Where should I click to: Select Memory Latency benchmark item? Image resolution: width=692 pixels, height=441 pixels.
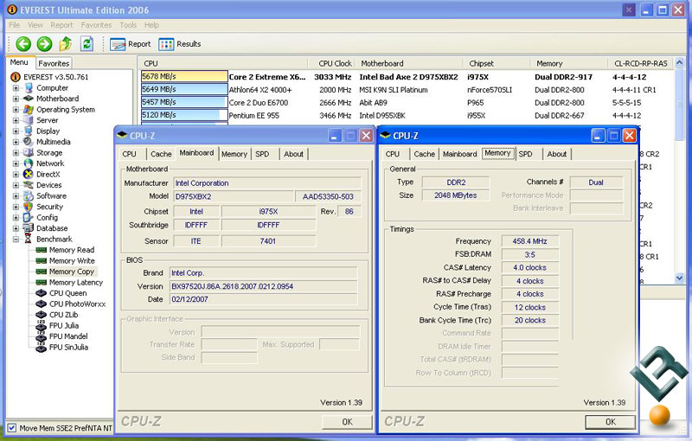point(76,282)
